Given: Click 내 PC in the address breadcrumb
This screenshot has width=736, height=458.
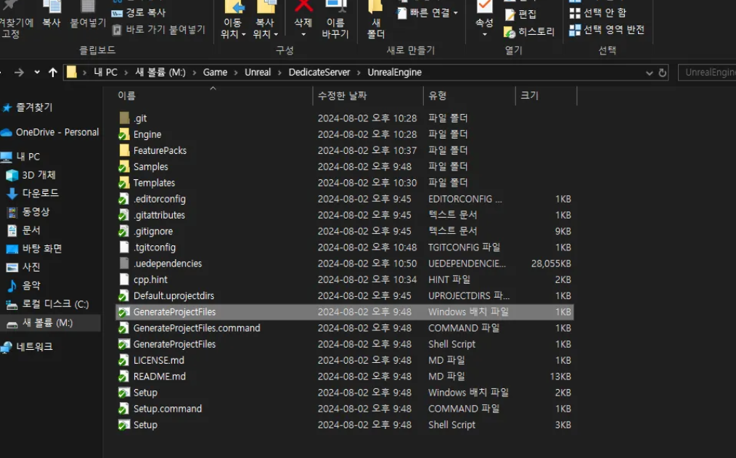Looking at the screenshot, I should [x=105, y=73].
